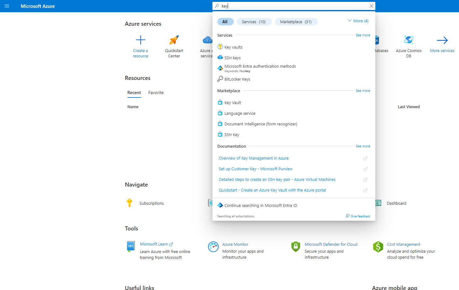Image resolution: width=459 pixels, height=290 pixels.
Task: Click the Microsoft Entra authentication methods icon
Action: click(x=220, y=68)
